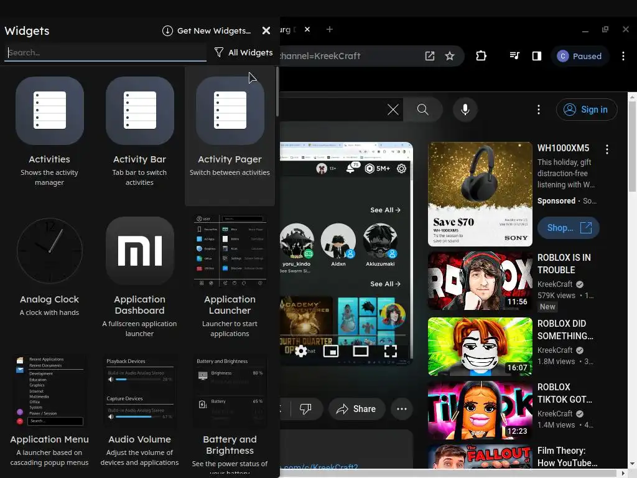Select the Activities widget icon
This screenshot has height=478, width=637.
coord(50,110)
